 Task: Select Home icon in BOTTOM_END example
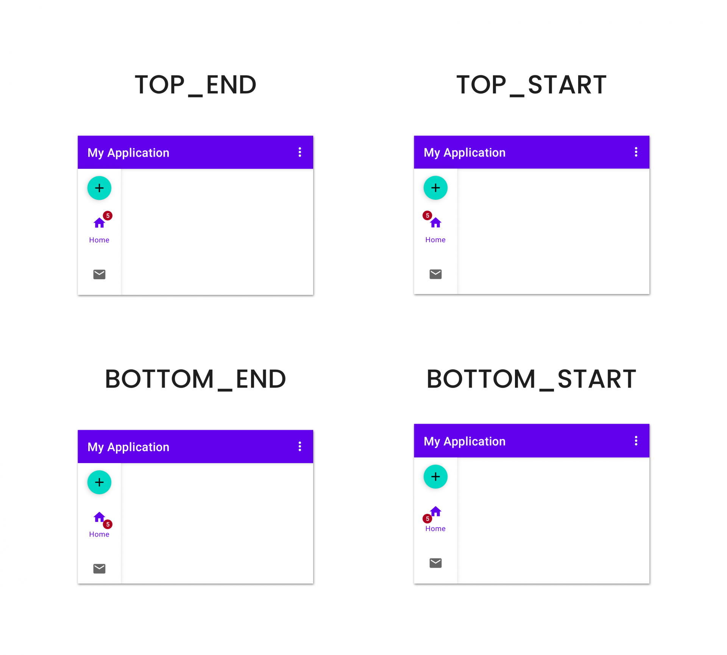pos(99,517)
